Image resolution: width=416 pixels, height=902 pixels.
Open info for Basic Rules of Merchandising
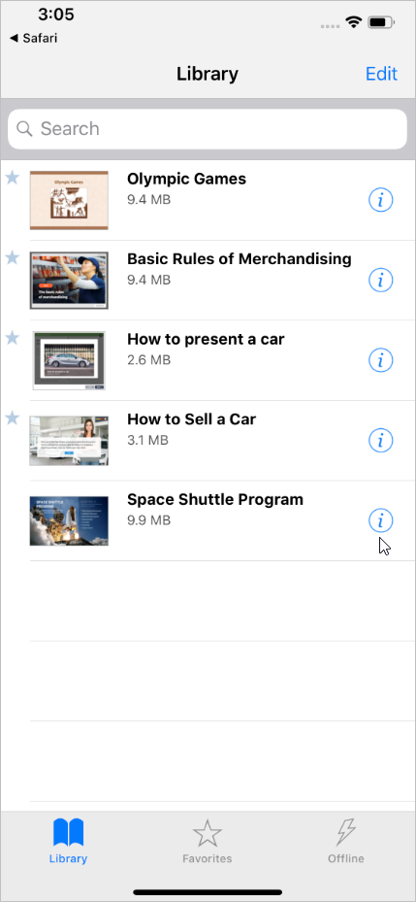coord(380,281)
